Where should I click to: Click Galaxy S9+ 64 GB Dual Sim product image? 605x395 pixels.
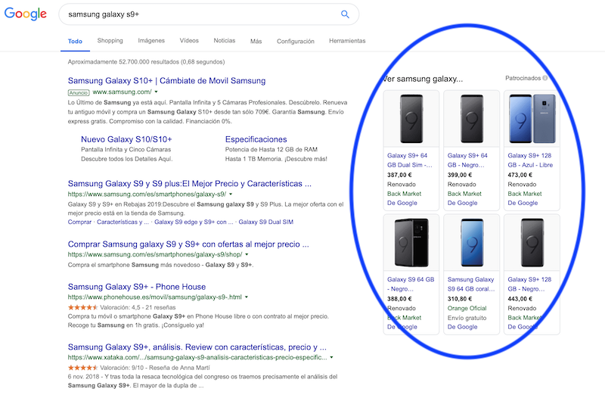pyautogui.click(x=411, y=119)
